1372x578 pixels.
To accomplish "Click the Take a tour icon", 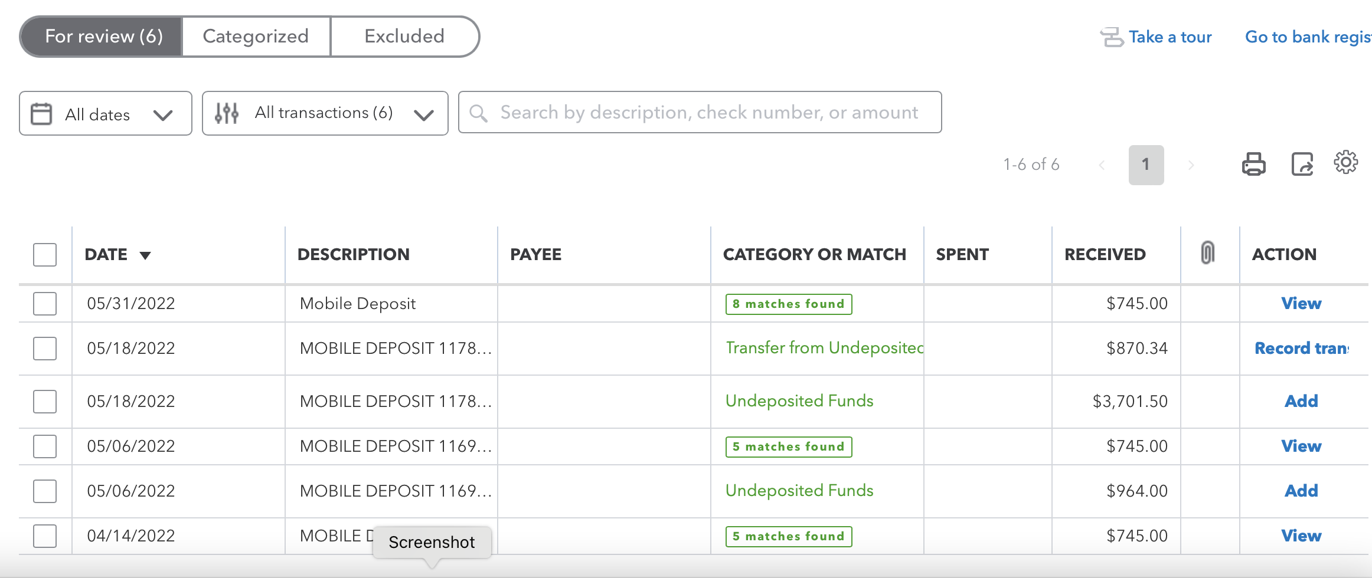I will click(1112, 37).
